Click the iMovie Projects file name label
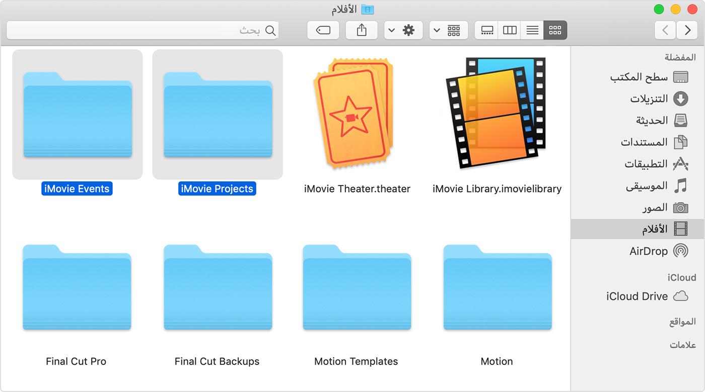 tap(217, 189)
